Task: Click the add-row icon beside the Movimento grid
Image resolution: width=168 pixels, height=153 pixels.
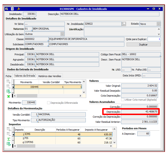Action: click(8, 82)
